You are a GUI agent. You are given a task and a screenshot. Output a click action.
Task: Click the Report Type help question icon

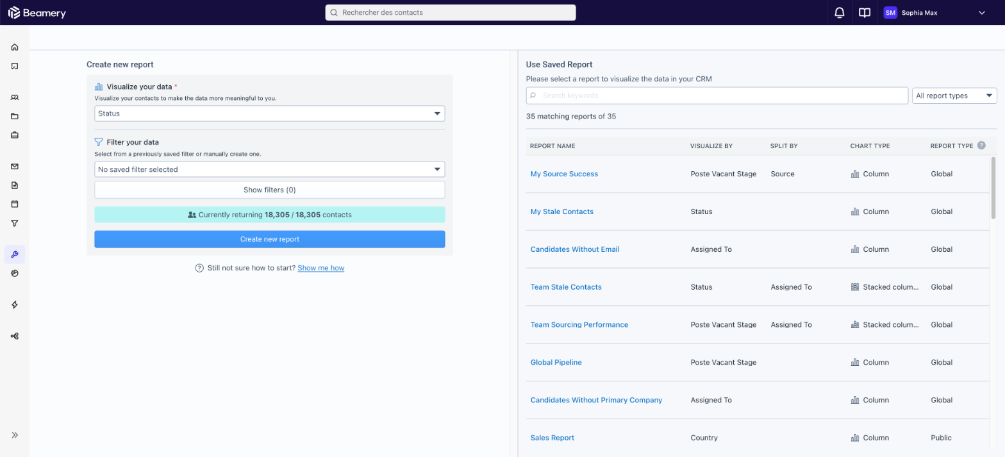pos(981,145)
